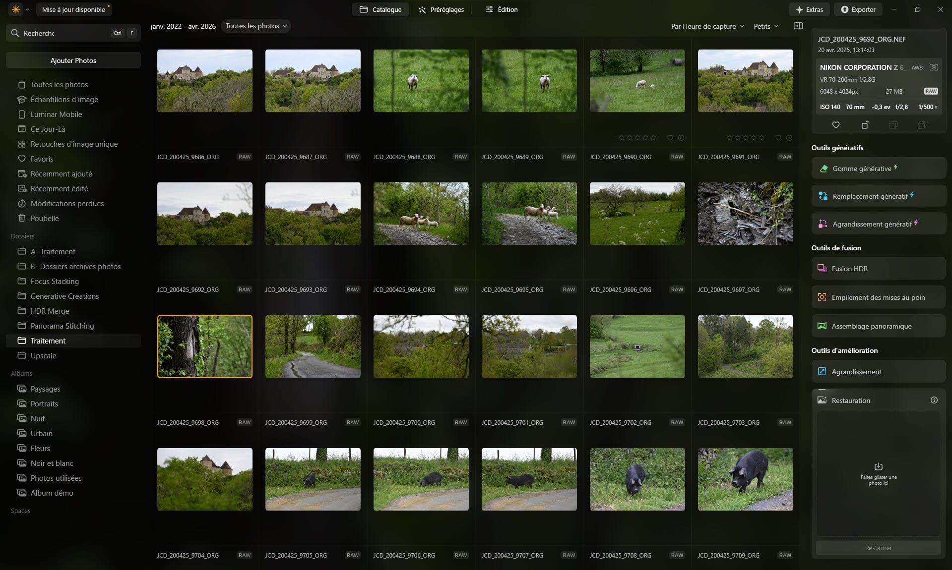The width and height of the screenshot is (952, 570).
Task: Open the Toutes les photos filter dropdown
Action: [255, 26]
